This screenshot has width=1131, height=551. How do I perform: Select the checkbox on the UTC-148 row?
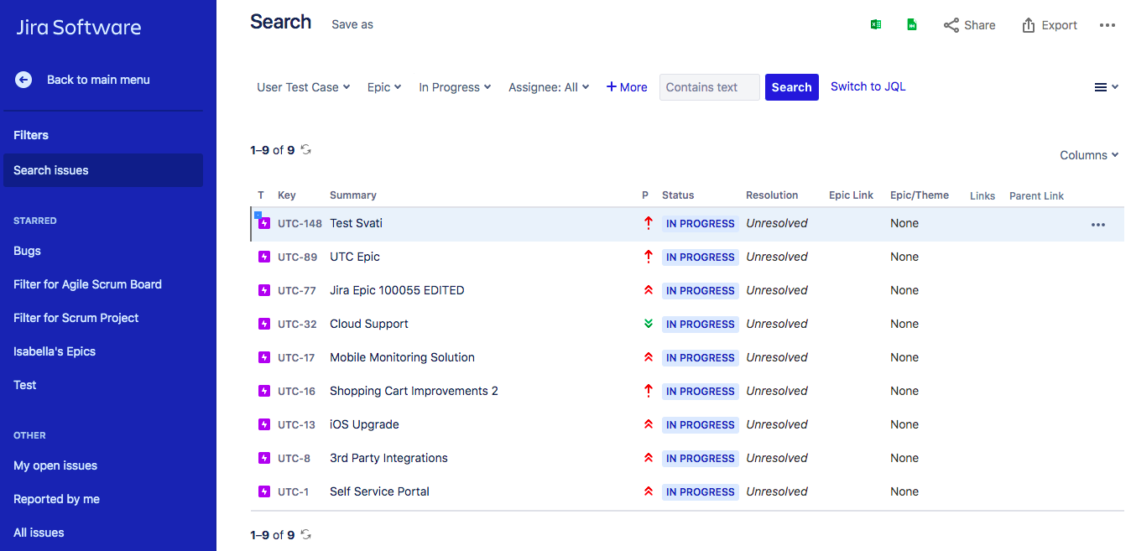pyautogui.click(x=257, y=214)
